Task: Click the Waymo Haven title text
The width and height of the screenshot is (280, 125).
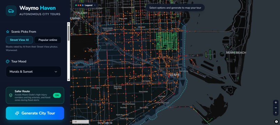Action: pyautogui.click(x=38, y=8)
